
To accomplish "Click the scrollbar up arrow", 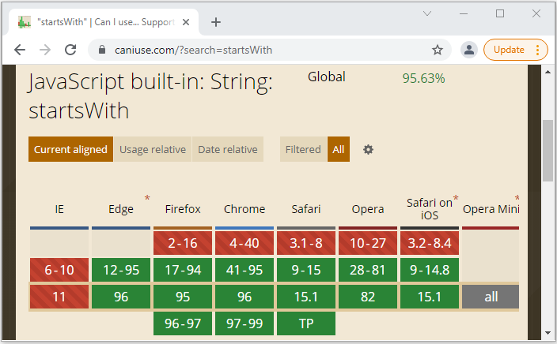I will coord(548,72).
